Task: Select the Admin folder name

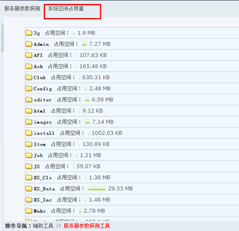Action: click(41, 44)
